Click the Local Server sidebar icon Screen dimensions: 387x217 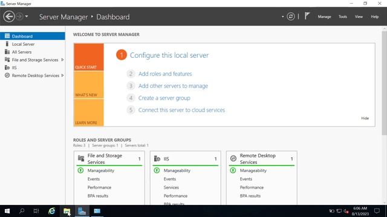click(7, 44)
